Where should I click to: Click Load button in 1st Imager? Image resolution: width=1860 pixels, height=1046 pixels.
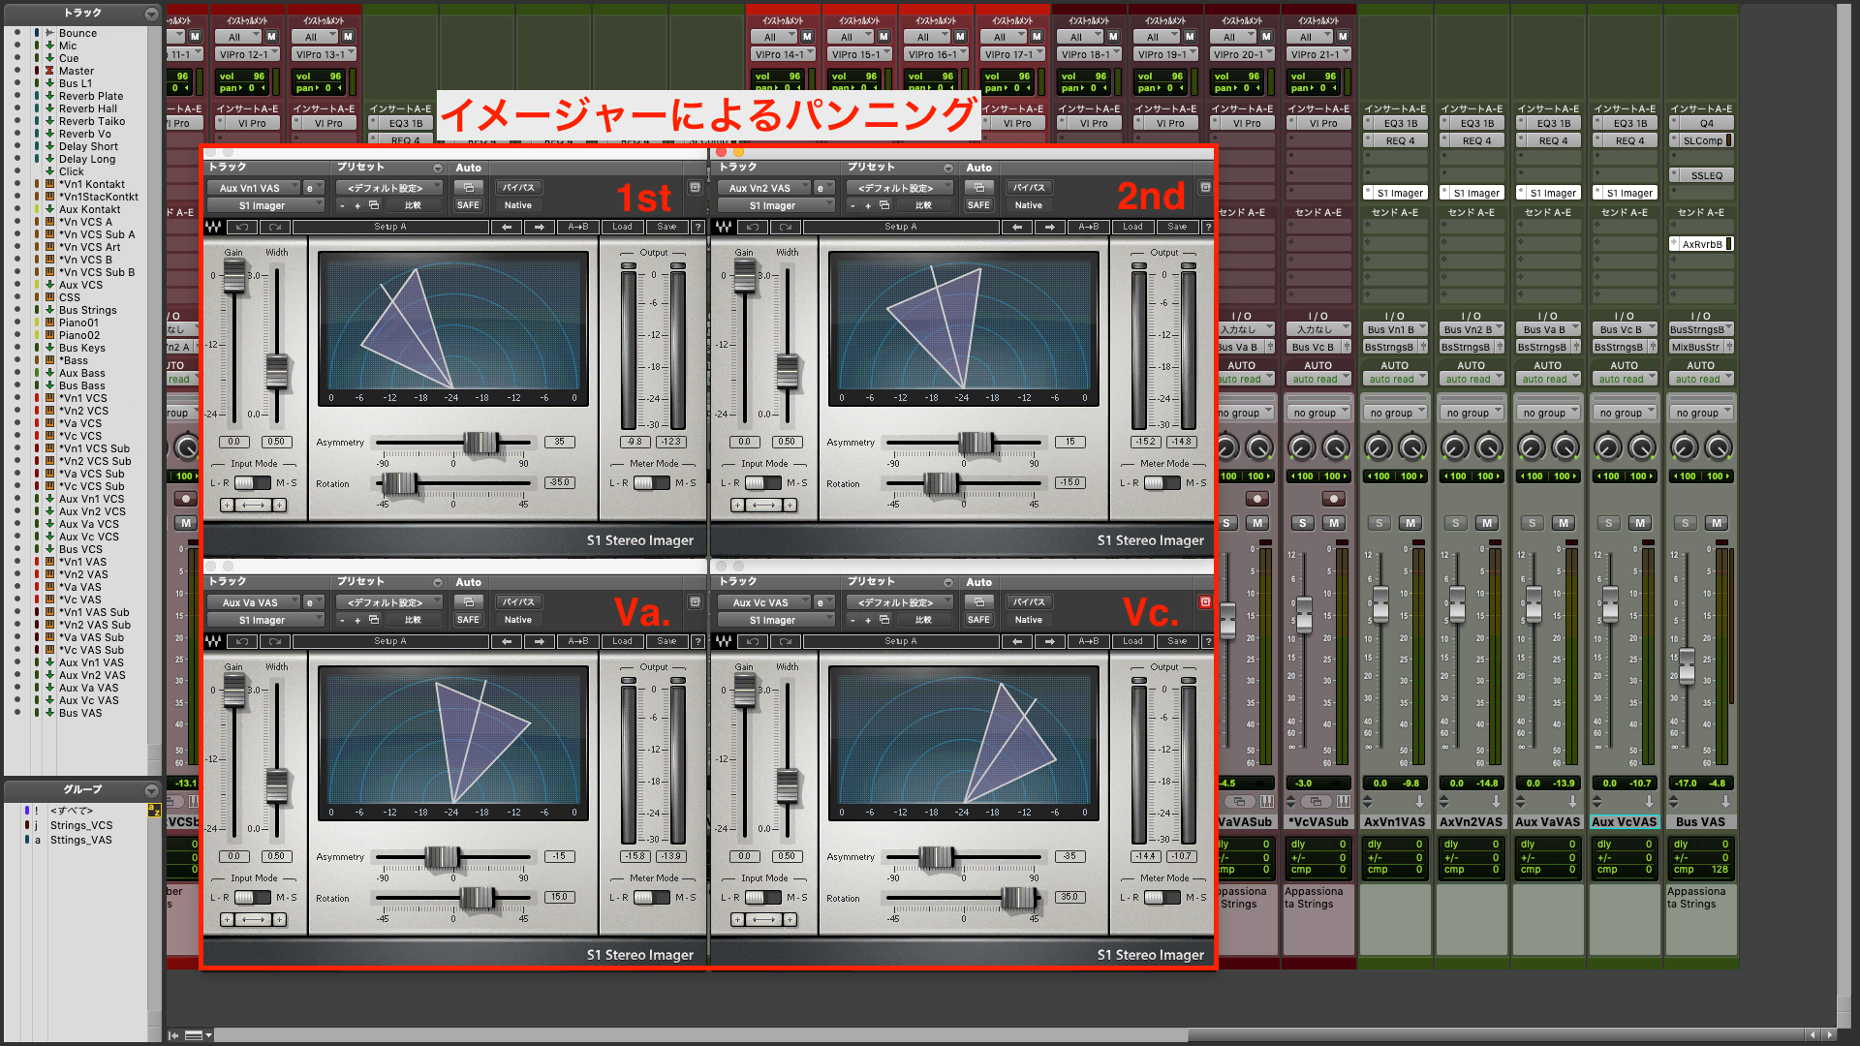point(623,228)
